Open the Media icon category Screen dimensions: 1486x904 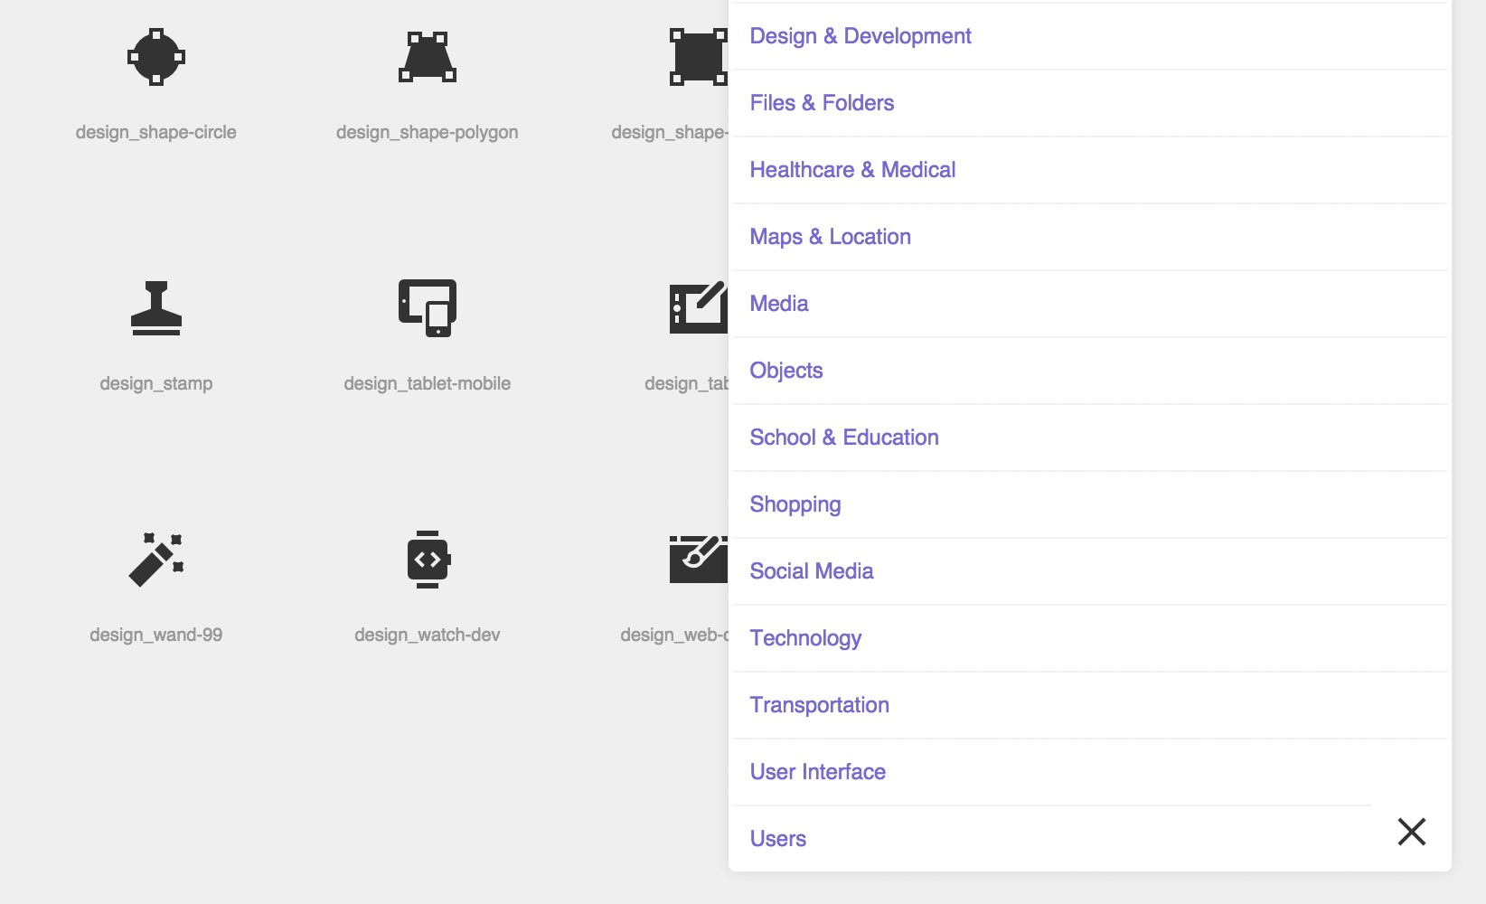point(779,304)
